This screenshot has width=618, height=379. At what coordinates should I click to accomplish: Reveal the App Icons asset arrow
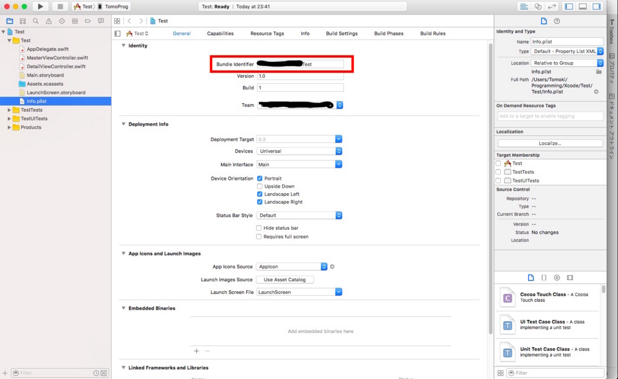[x=333, y=267]
